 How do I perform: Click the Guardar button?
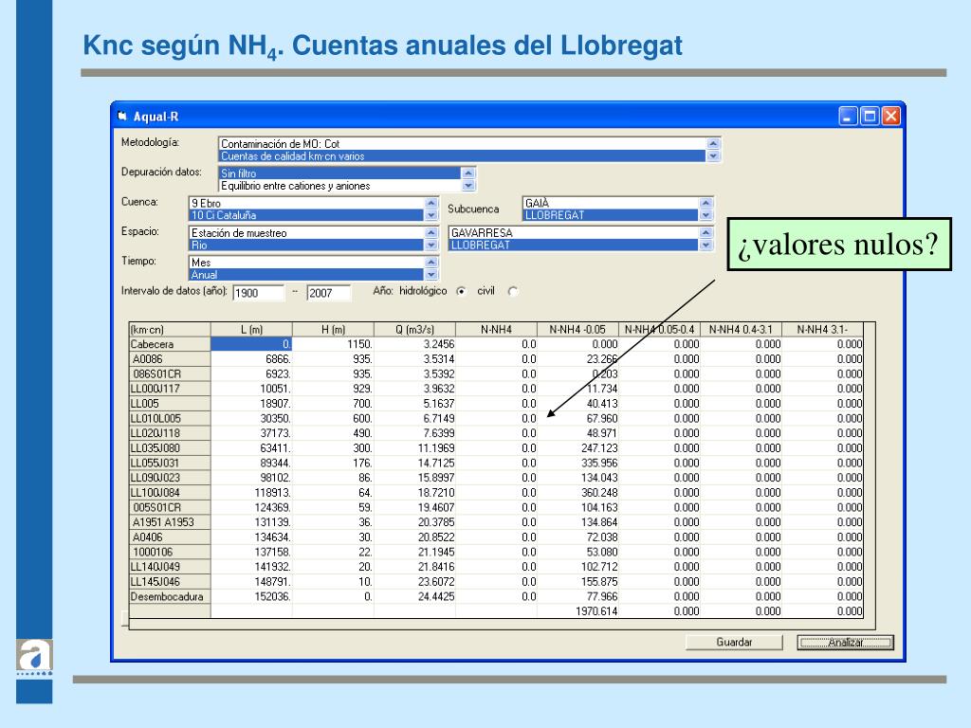tap(734, 643)
